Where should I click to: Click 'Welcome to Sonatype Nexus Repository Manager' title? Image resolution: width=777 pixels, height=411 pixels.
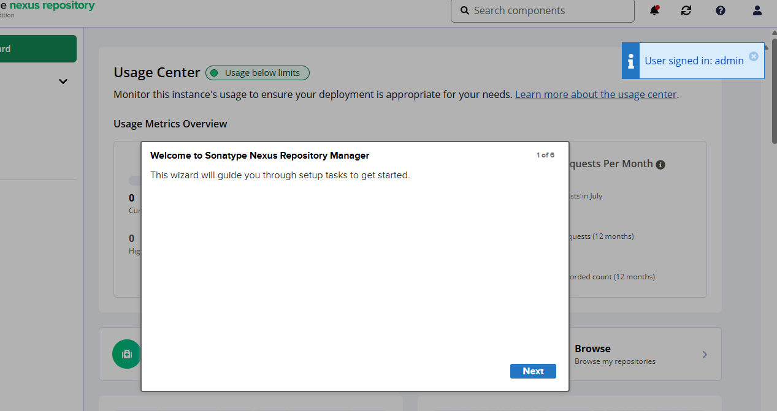pos(259,156)
